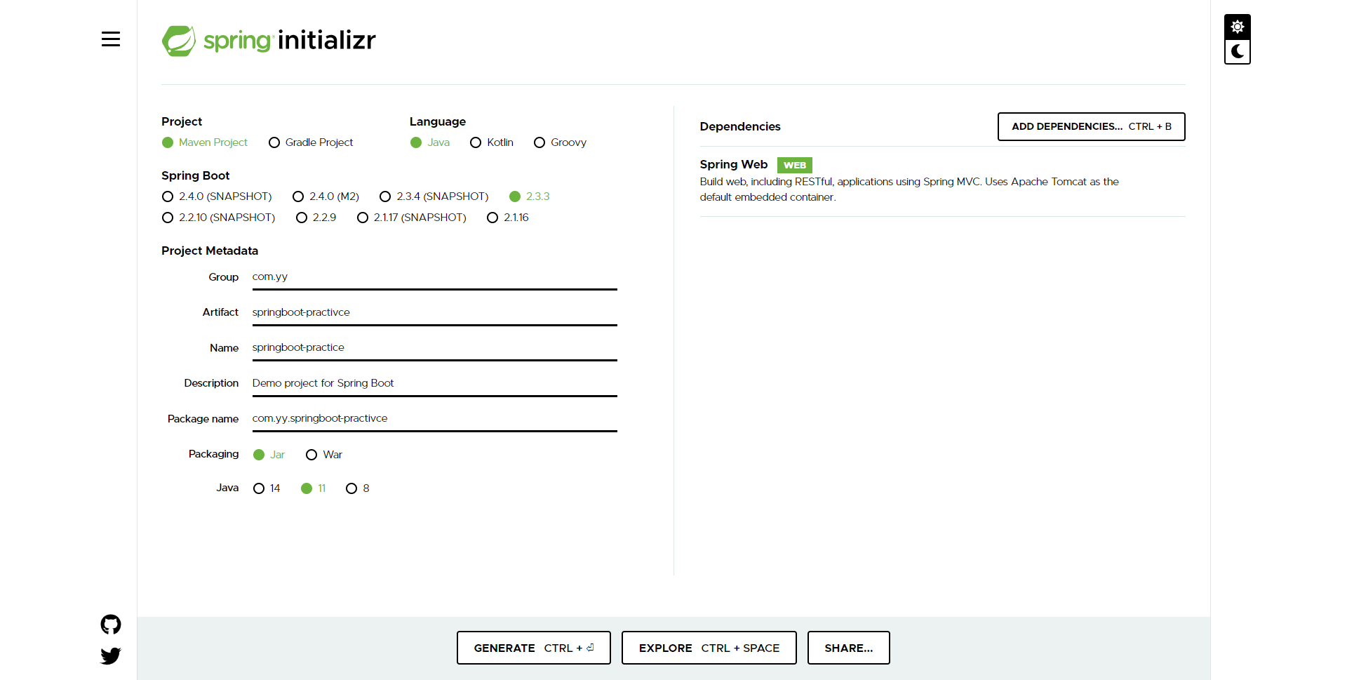The height and width of the screenshot is (680, 1347).
Task: Click the Spring Web dependency entry
Action: [942, 180]
